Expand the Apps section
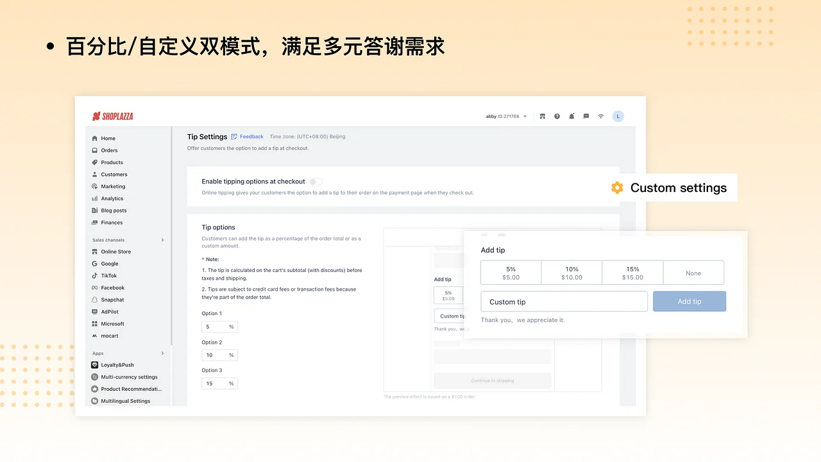This screenshot has width=821, height=462. (162, 353)
